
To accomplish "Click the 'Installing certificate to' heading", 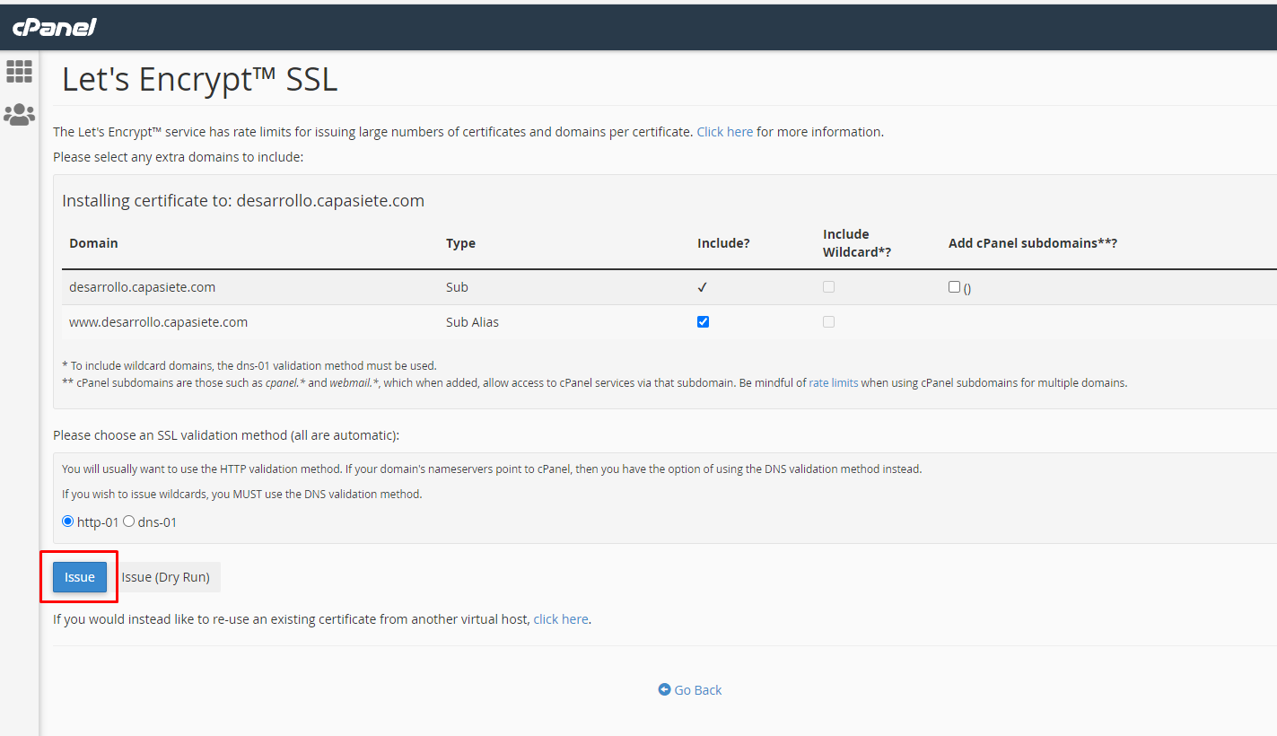I will click(243, 201).
